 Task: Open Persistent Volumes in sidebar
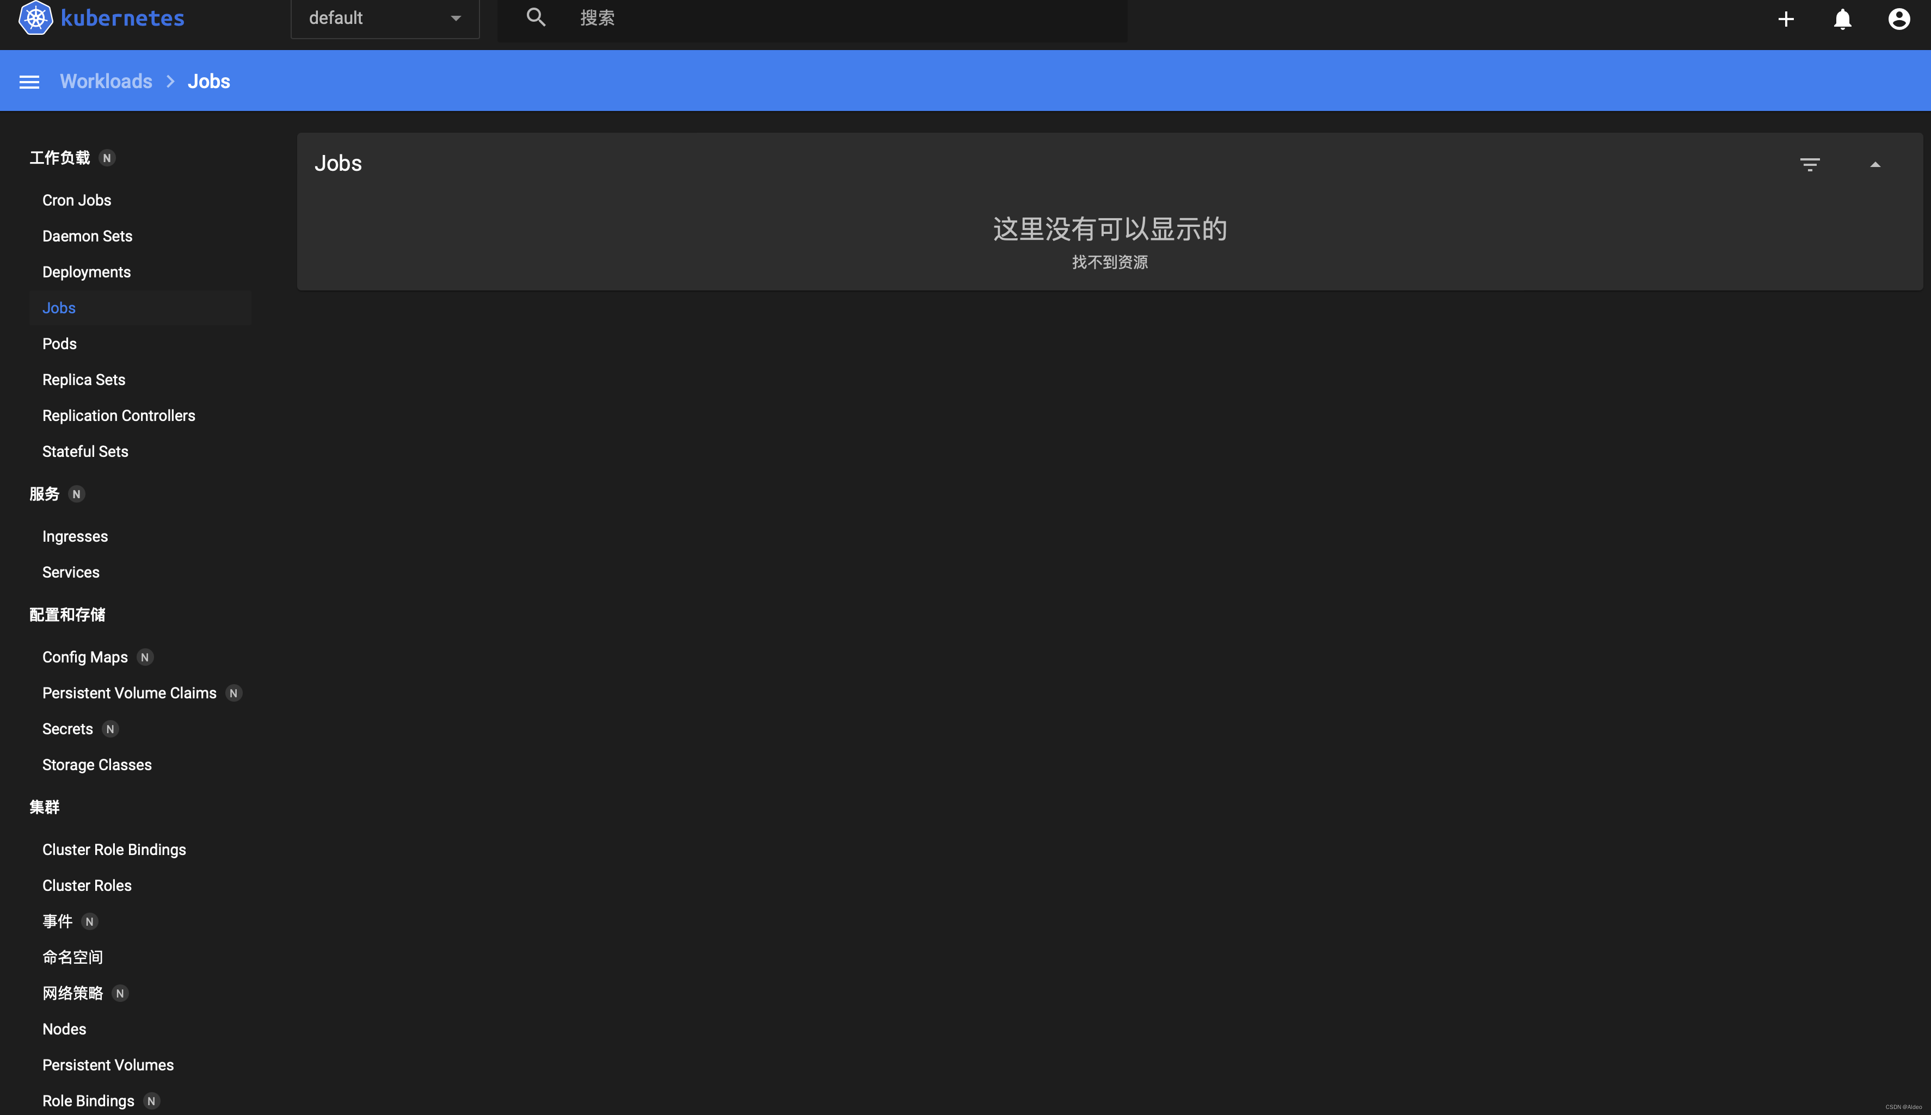108,1065
